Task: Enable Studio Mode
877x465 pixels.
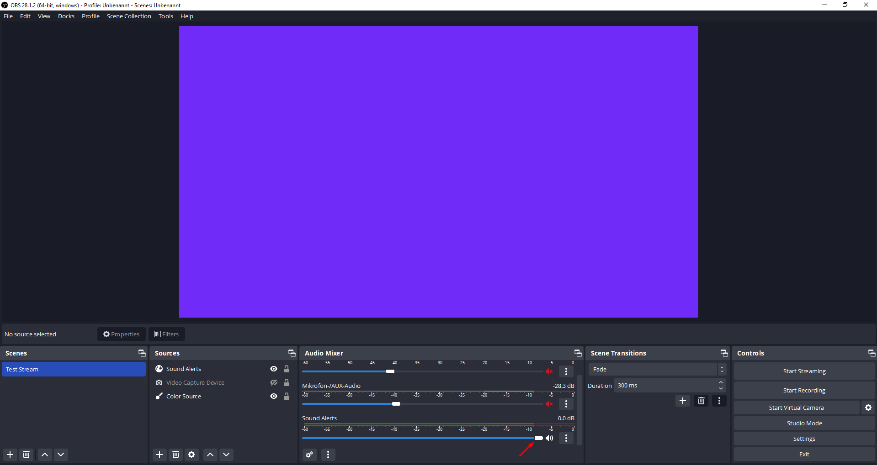Action: [x=804, y=423]
